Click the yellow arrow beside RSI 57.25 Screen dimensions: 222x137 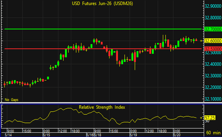coord(201,118)
